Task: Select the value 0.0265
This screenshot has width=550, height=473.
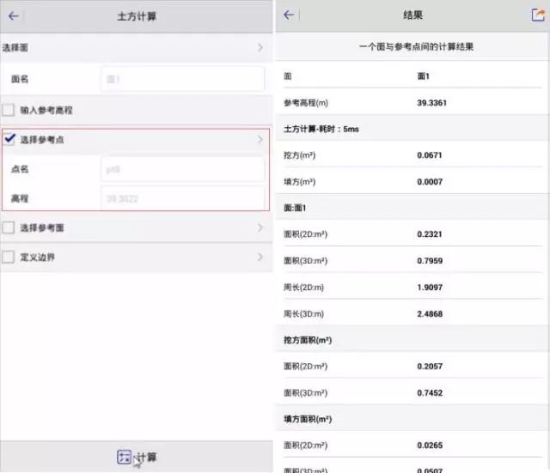Action: [430, 446]
